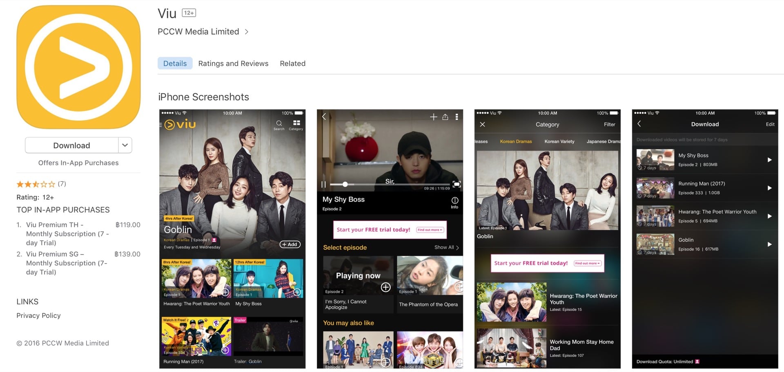
Task: Click the plus icon at the top of the My Shy Boss player
Action: point(434,117)
